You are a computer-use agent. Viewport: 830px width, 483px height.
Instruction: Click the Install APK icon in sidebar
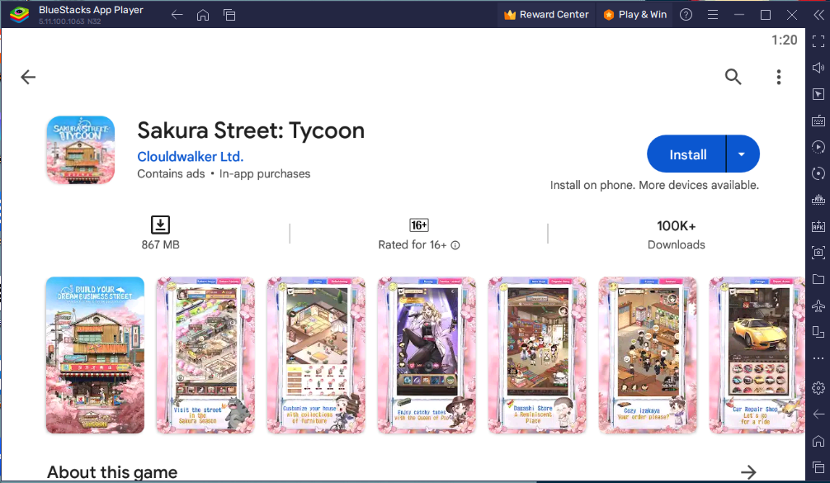point(818,226)
